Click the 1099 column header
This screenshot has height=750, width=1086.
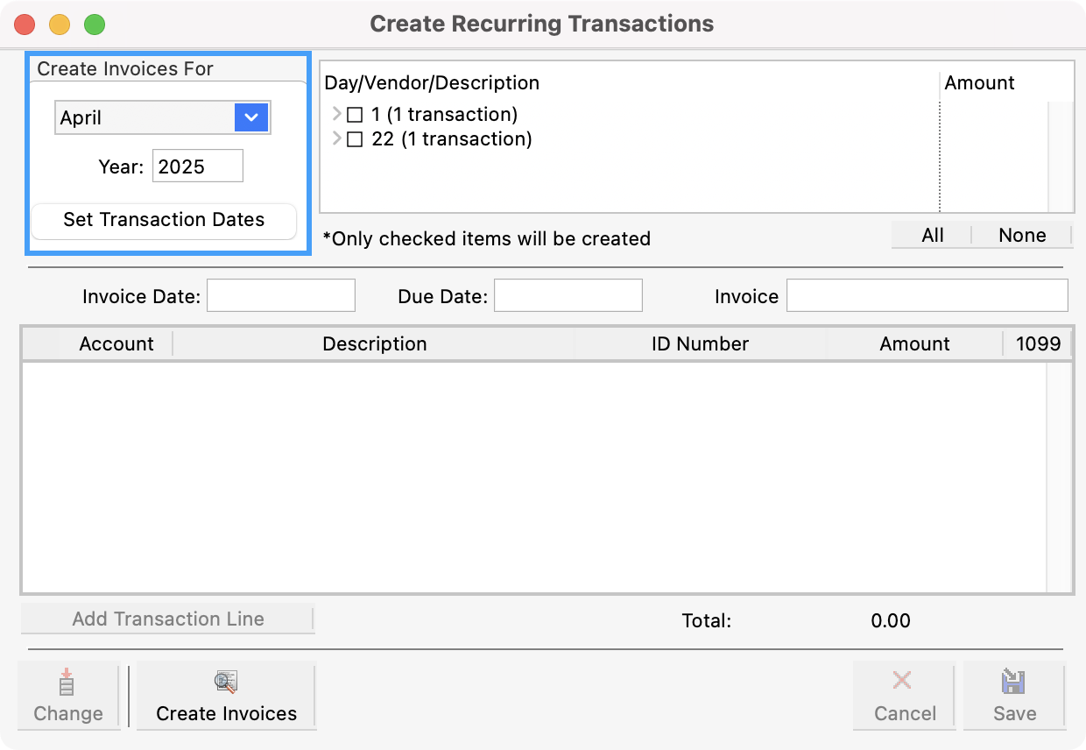1038,343
